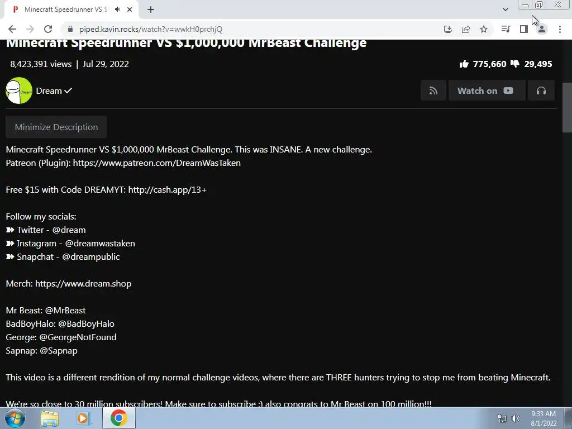Open the network tray icon
The image size is (572, 429).
point(502,418)
